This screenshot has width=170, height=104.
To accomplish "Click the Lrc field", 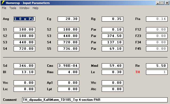I will coord(24,89).
